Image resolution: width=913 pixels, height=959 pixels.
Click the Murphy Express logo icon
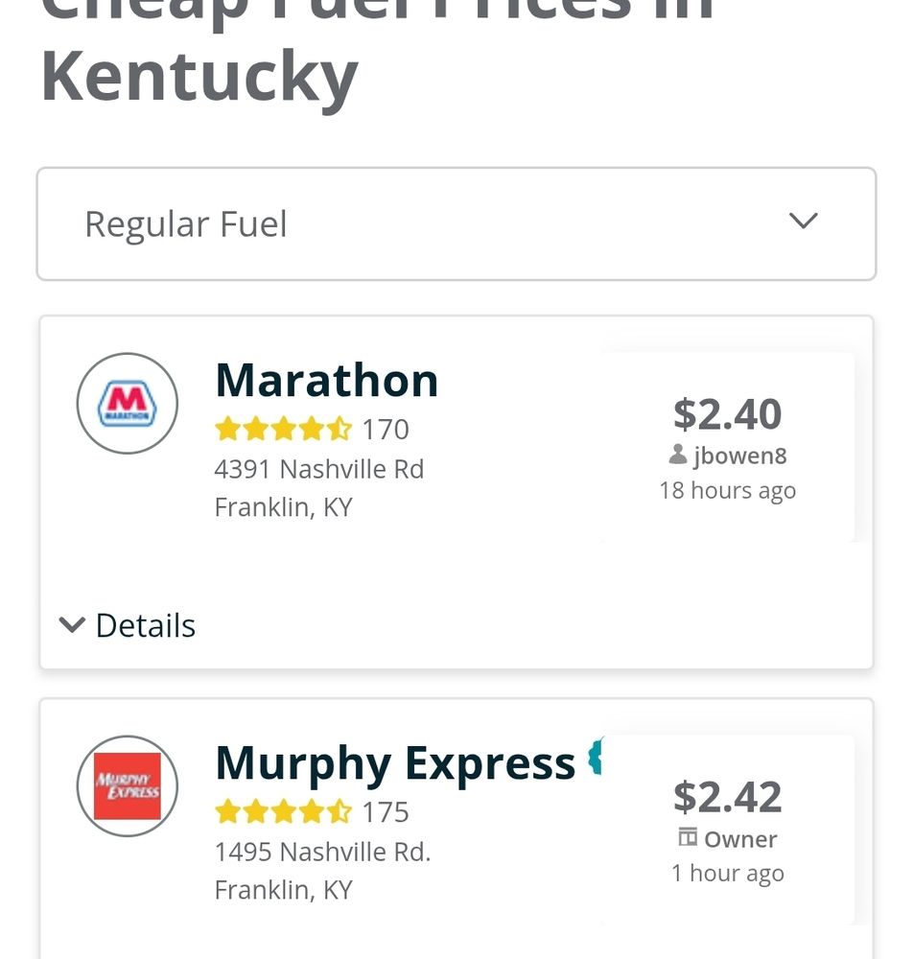[128, 786]
